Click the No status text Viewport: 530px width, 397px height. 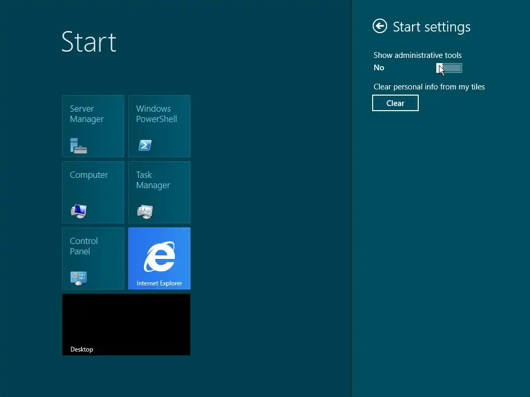coord(379,68)
